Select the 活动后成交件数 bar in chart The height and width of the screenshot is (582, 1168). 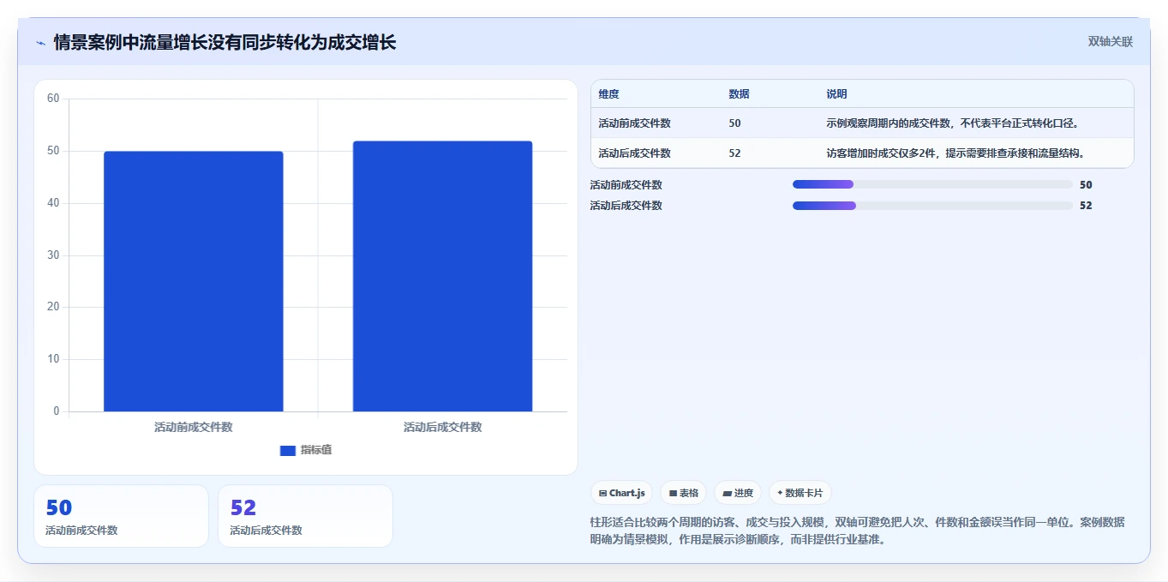tap(443, 276)
